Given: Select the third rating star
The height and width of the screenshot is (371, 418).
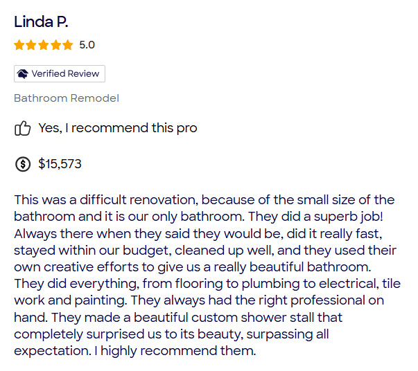Looking at the screenshot, I should [44, 45].
